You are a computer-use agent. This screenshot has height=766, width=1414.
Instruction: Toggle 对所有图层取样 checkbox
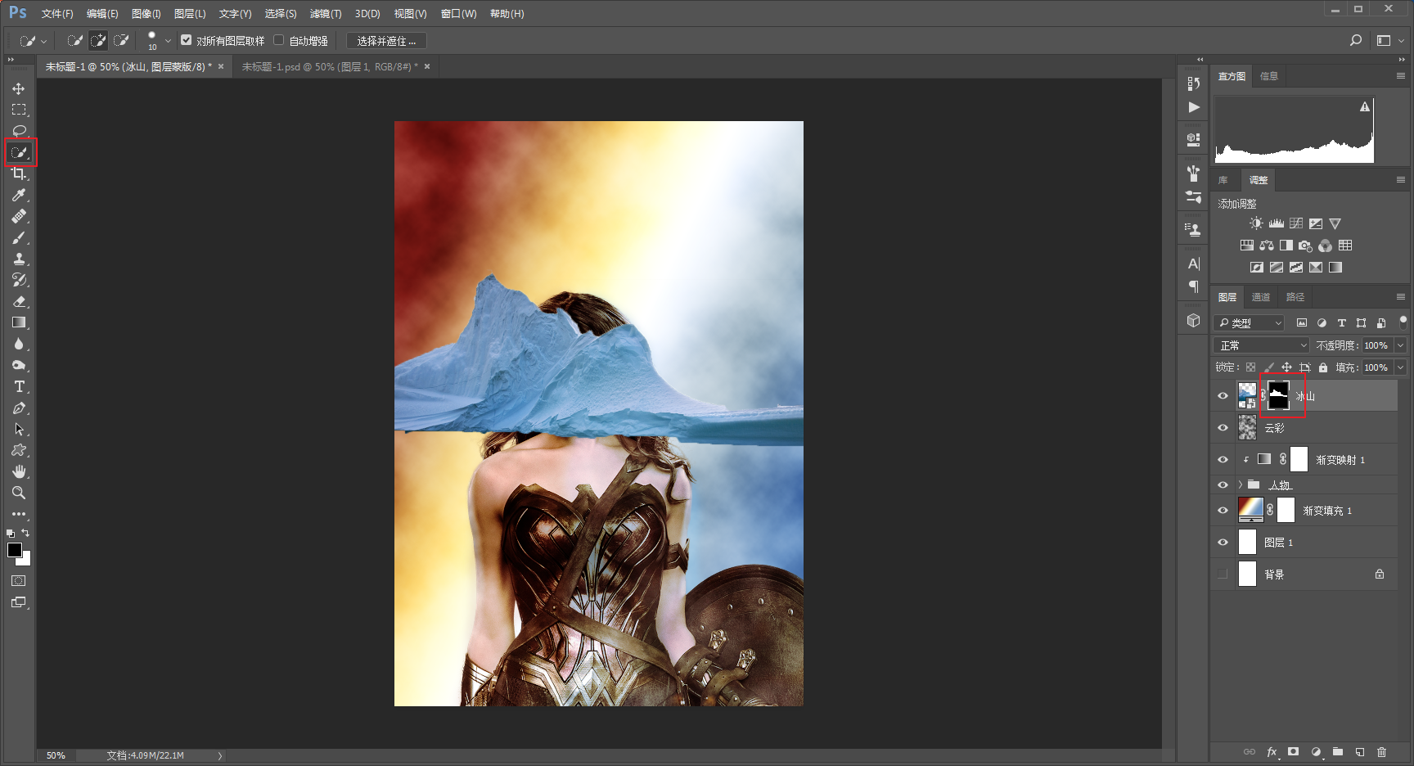[187, 40]
